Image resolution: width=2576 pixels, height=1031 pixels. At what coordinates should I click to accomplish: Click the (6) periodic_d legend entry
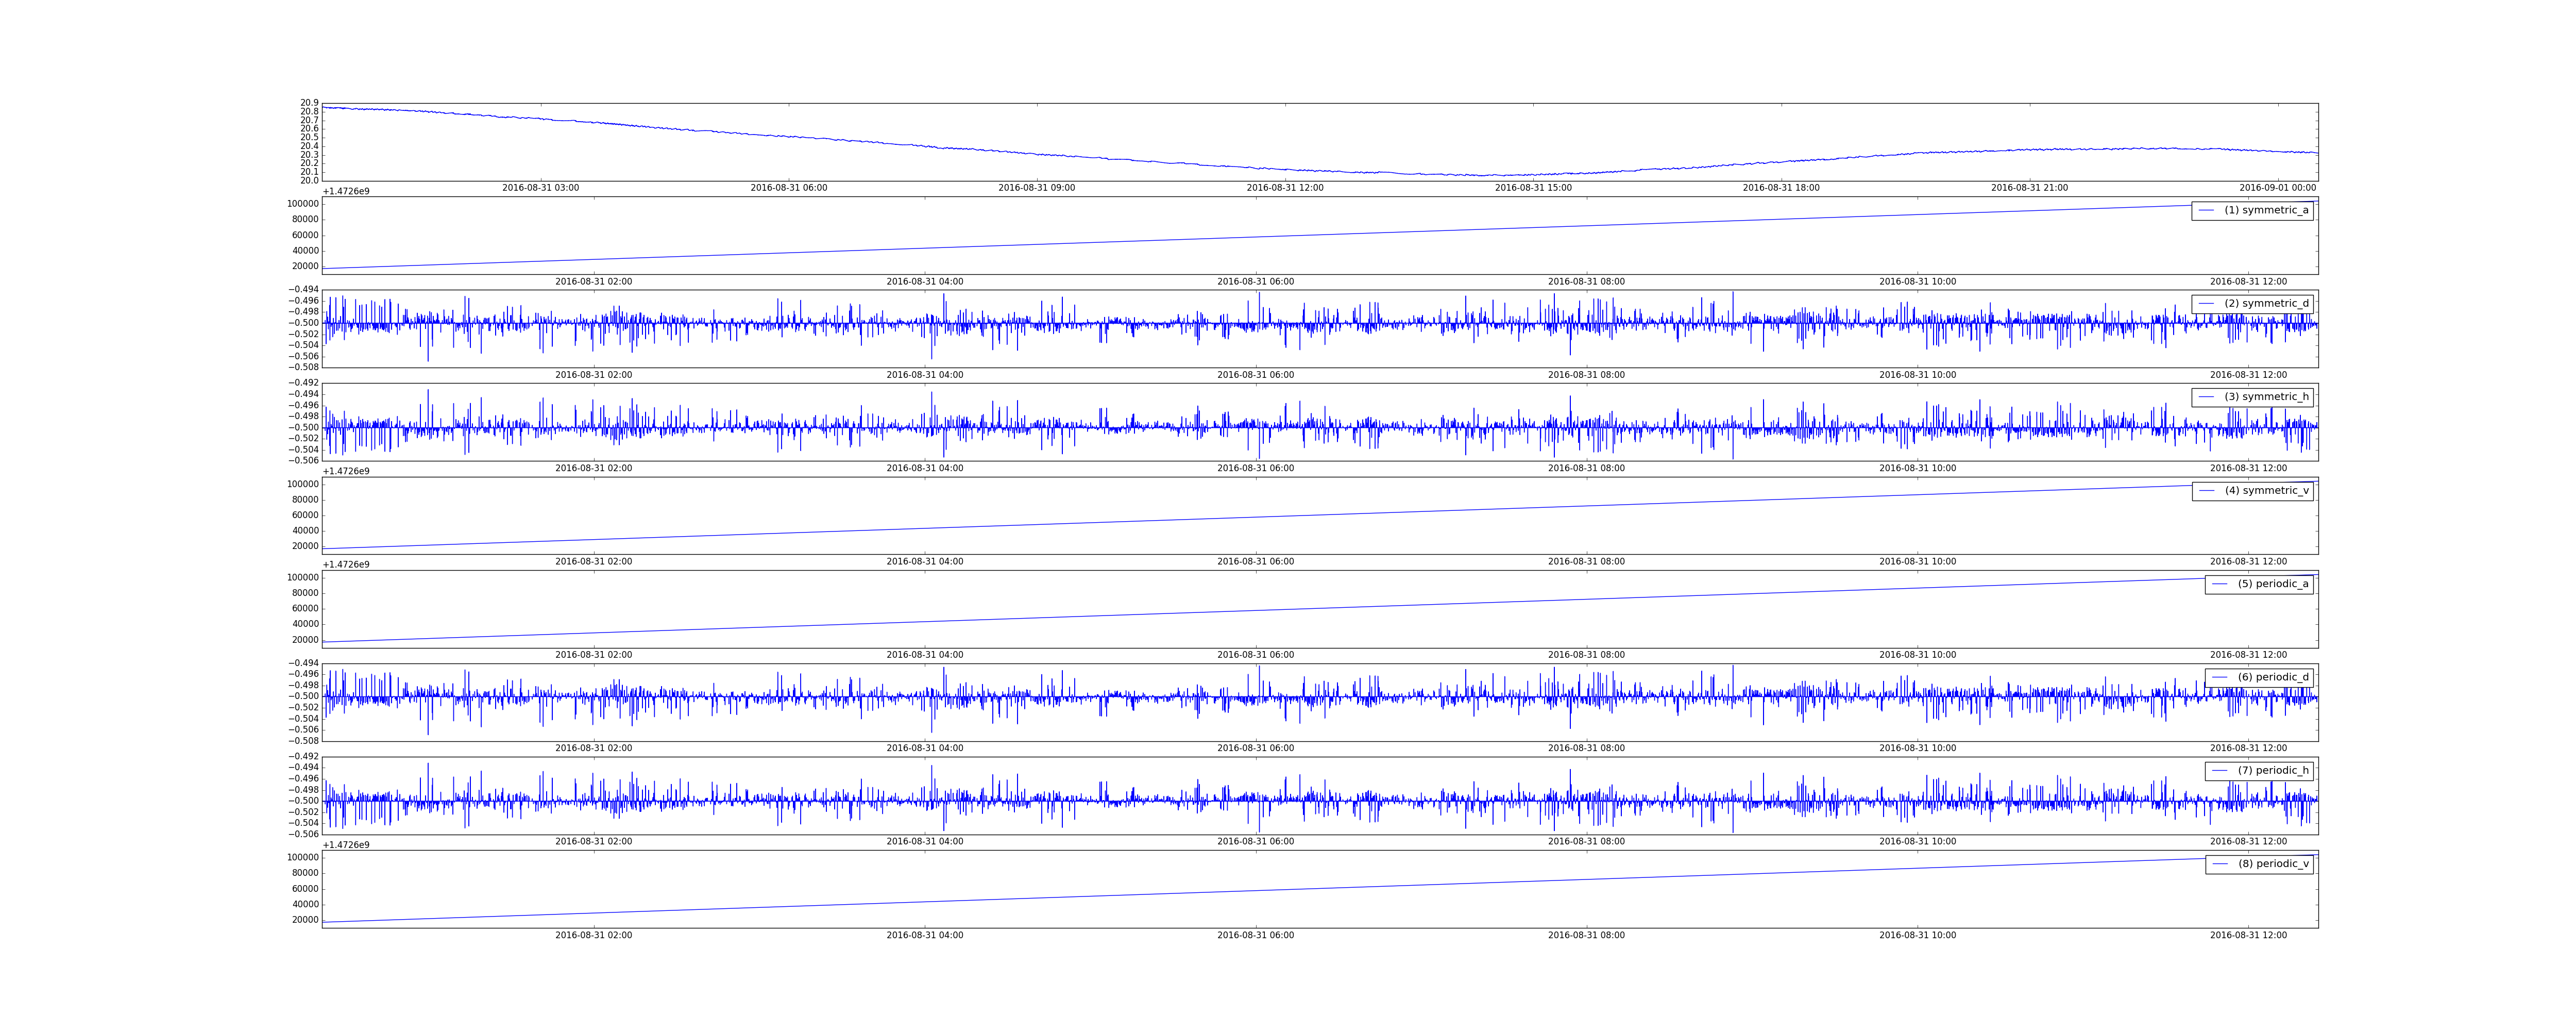[x=2259, y=677]
